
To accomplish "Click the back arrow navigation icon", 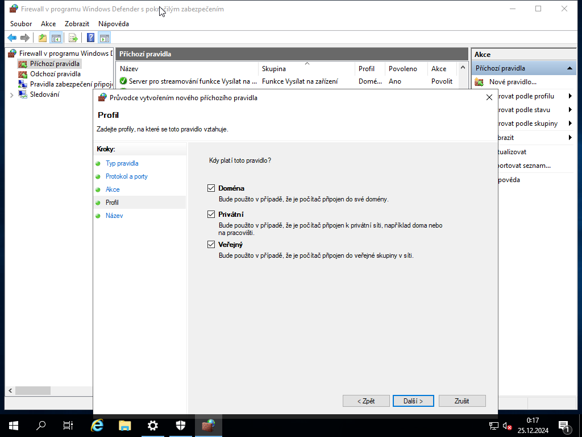I will 12,38.
